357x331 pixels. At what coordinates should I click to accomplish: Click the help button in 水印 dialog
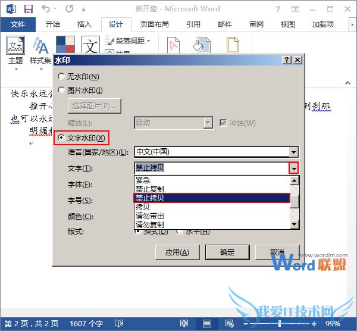(287, 60)
